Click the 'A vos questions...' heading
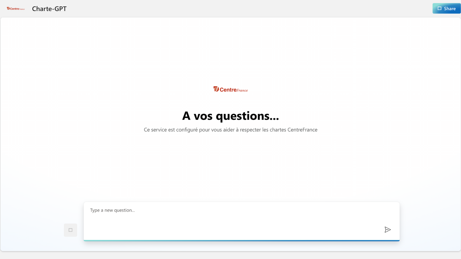 (x=231, y=116)
